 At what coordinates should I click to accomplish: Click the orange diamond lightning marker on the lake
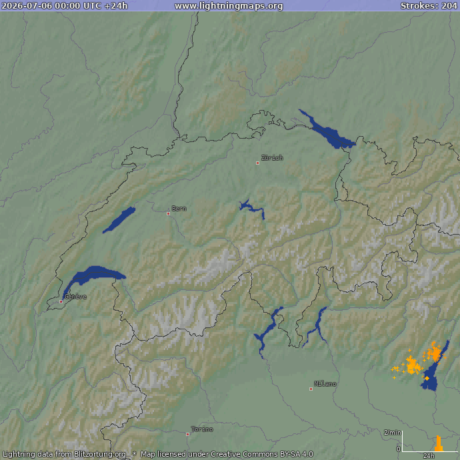click(427, 379)
